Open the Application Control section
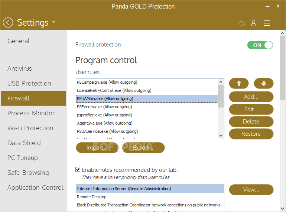 pos(35,187)
